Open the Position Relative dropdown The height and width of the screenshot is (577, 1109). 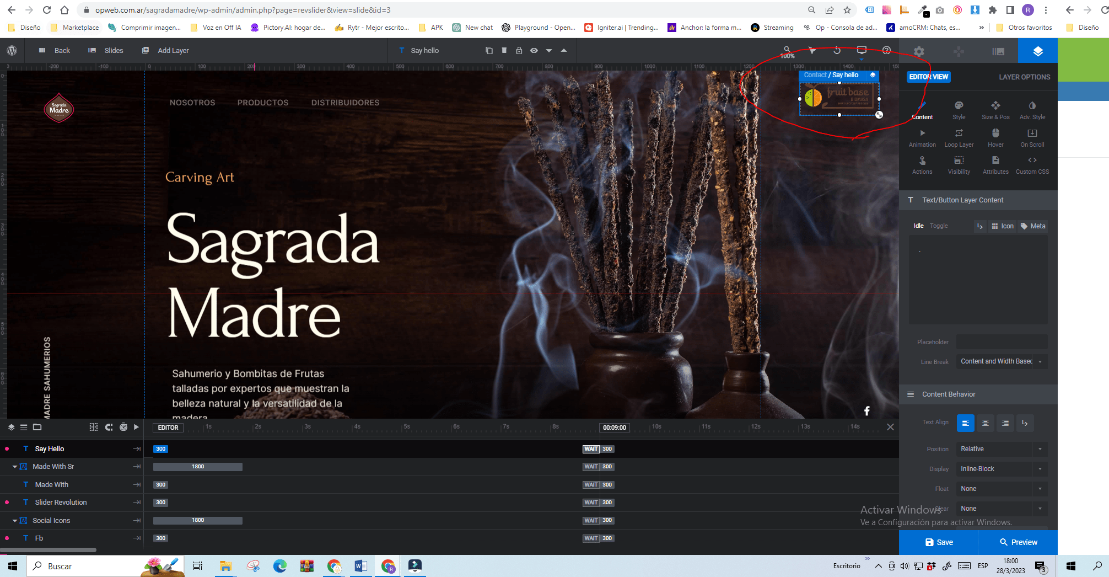point(1002,449)
